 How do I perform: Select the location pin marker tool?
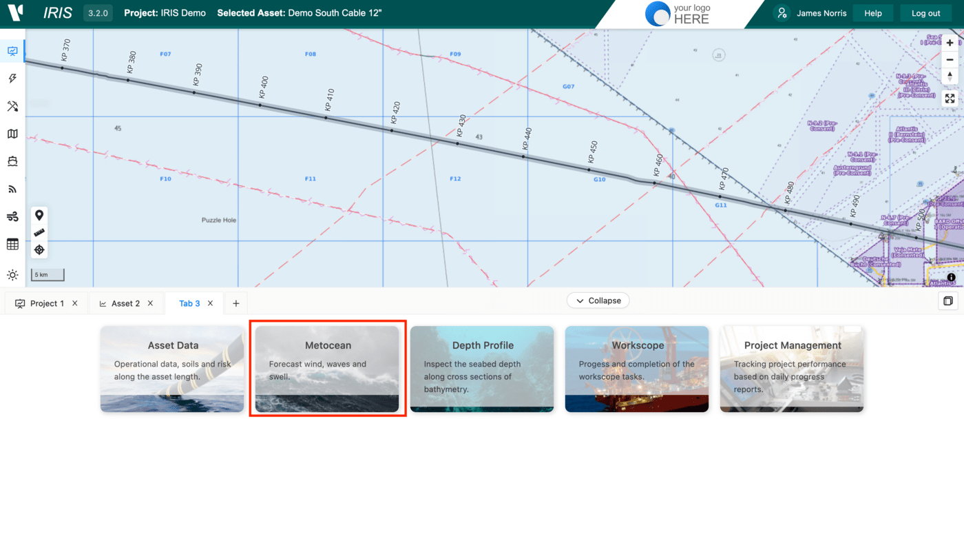[39, 216]
